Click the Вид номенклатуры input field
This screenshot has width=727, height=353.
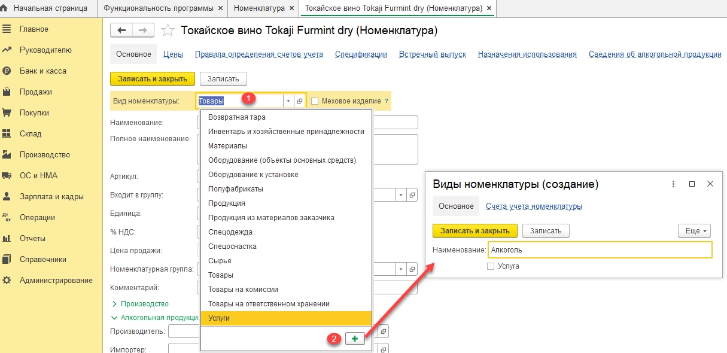pos(240,101)
